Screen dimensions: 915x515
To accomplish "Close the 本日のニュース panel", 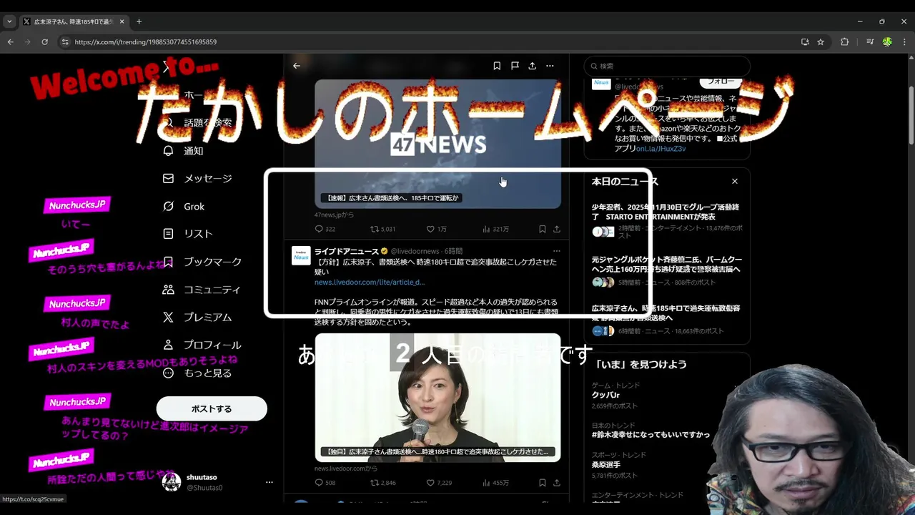I will point(734,182).
